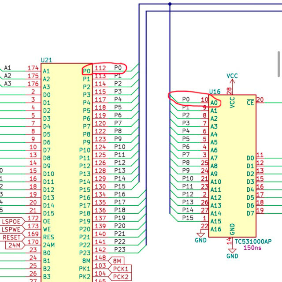Click U16 pin number 20 beside CE
282x282 pixels.
point(260,100)
